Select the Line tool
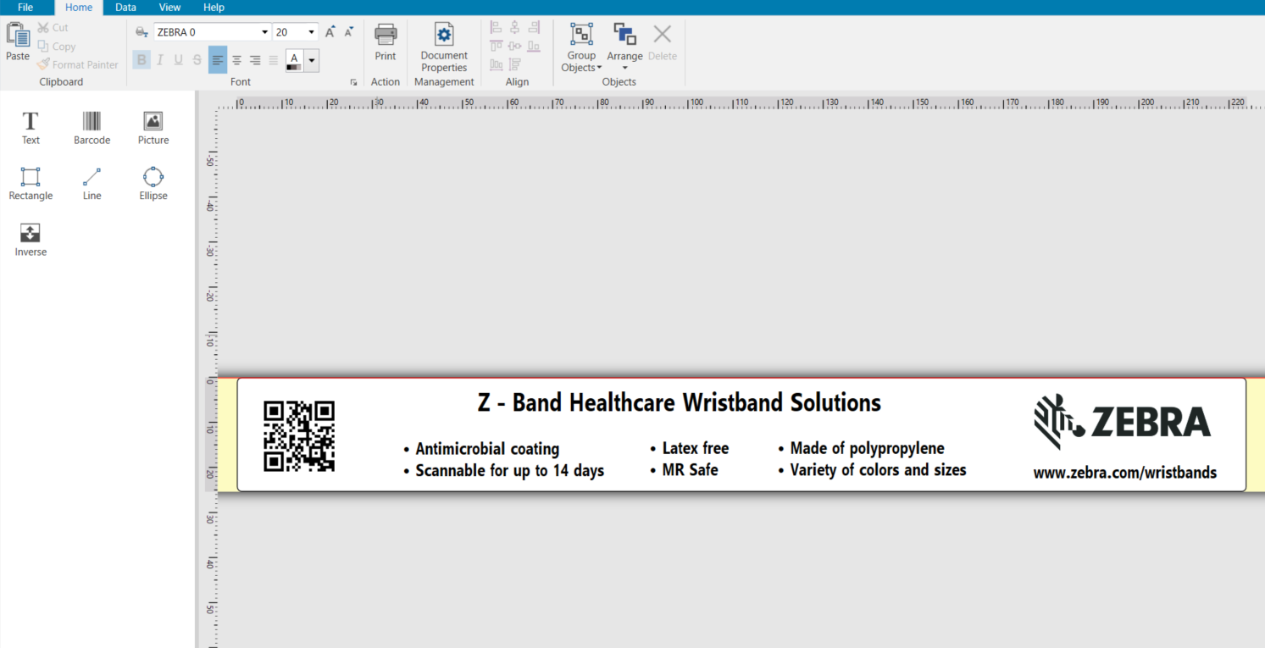The image size is (1265, 648). point(91,183)
